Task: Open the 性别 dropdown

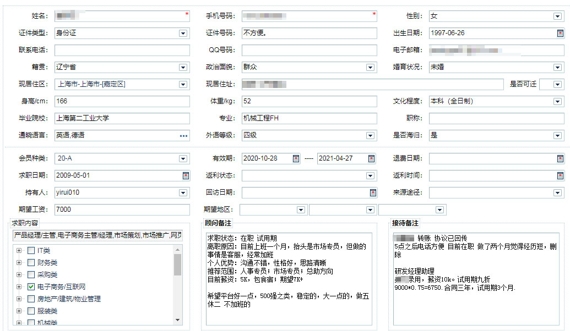Action: coord(557,16)
